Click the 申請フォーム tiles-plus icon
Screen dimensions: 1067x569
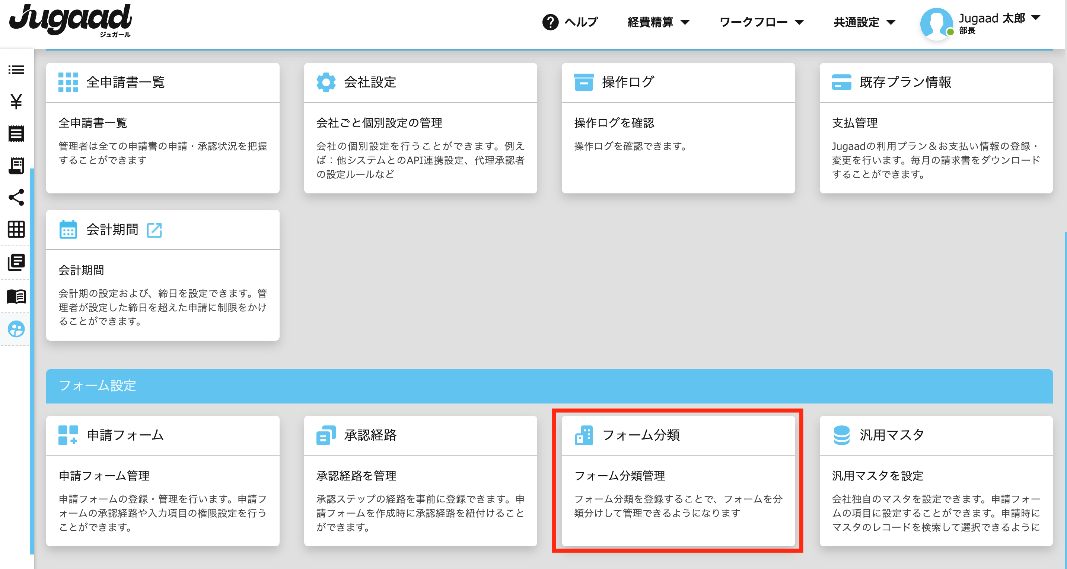(x=69, y=435)
